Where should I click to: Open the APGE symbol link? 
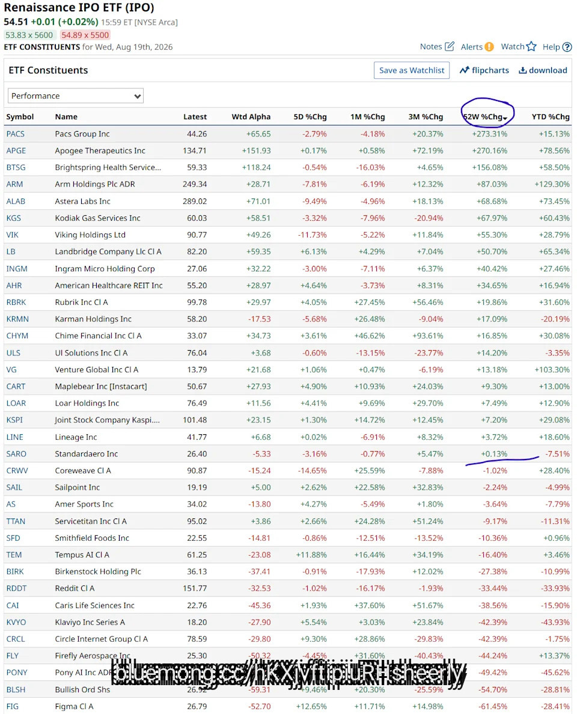click(x=16, y=151)
